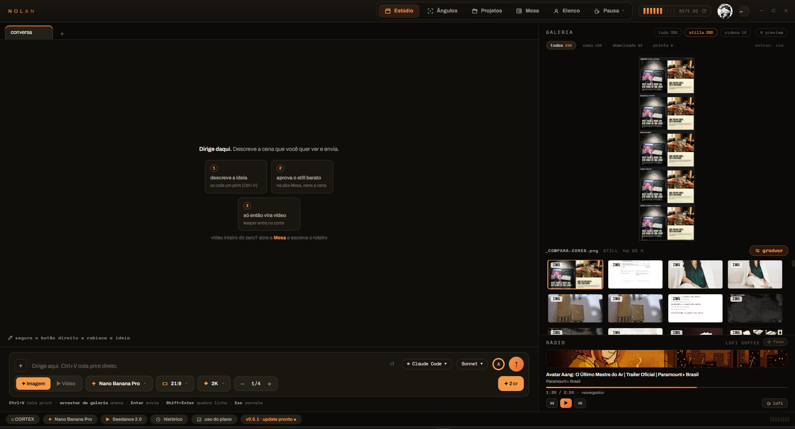Skip to previous radio track

click(552, 403)
